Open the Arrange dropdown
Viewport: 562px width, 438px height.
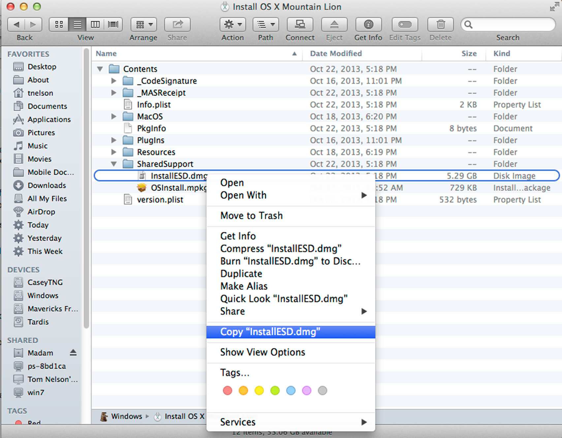pos(143,24)
